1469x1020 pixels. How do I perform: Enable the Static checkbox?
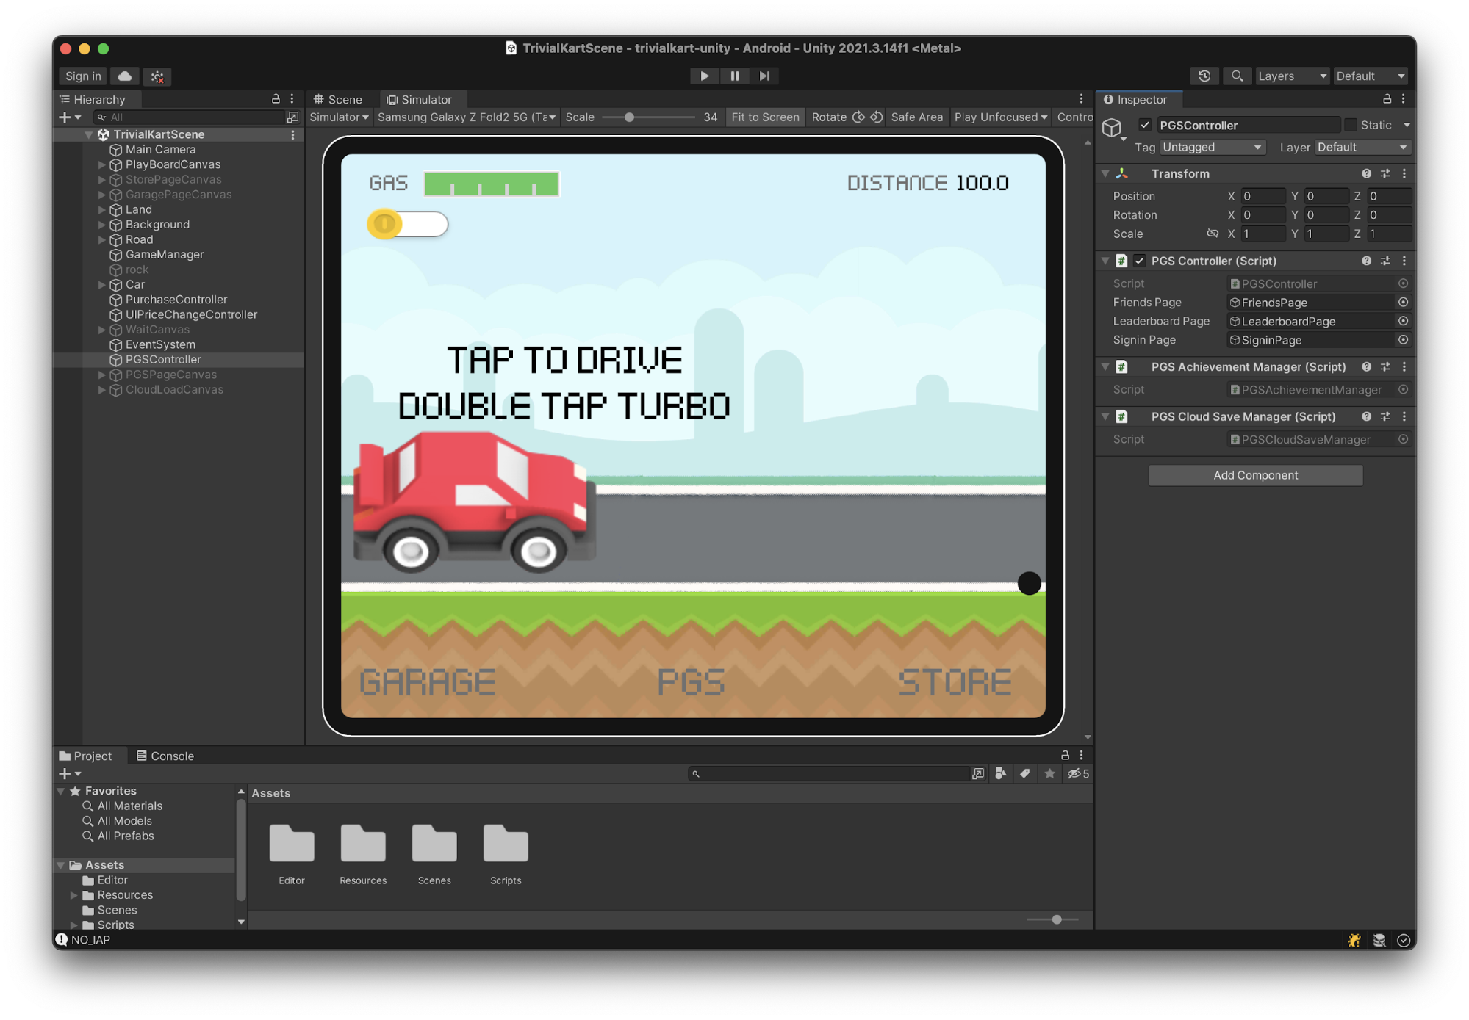(1351, 125)
